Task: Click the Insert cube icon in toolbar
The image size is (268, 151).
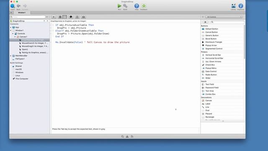Action: [13, 6]
